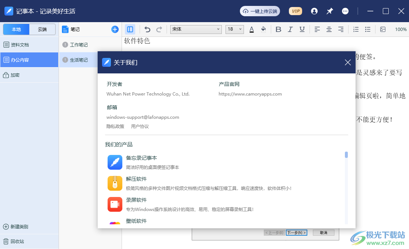Open the 加密 encrypted category
This screenshot has width=409, height=249.
(29, 75)
